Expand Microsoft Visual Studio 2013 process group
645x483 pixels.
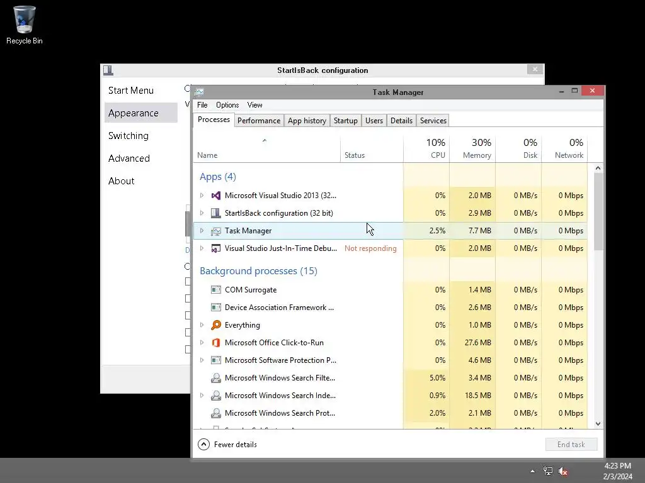click(202, 196)
